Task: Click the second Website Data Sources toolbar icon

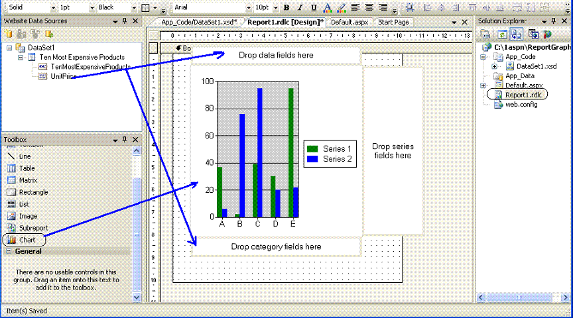Action: click(22, 34)
